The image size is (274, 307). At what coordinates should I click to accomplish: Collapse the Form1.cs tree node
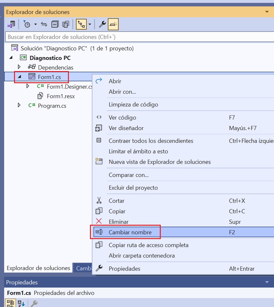(x=19, y=77)
